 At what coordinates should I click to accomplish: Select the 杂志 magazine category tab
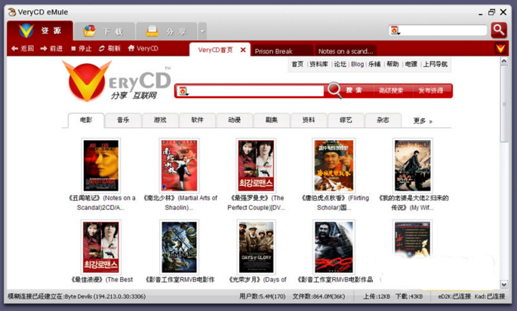[x=383, y=120]
